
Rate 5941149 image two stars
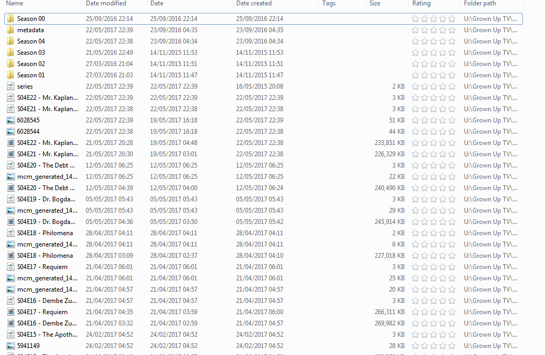424,346
